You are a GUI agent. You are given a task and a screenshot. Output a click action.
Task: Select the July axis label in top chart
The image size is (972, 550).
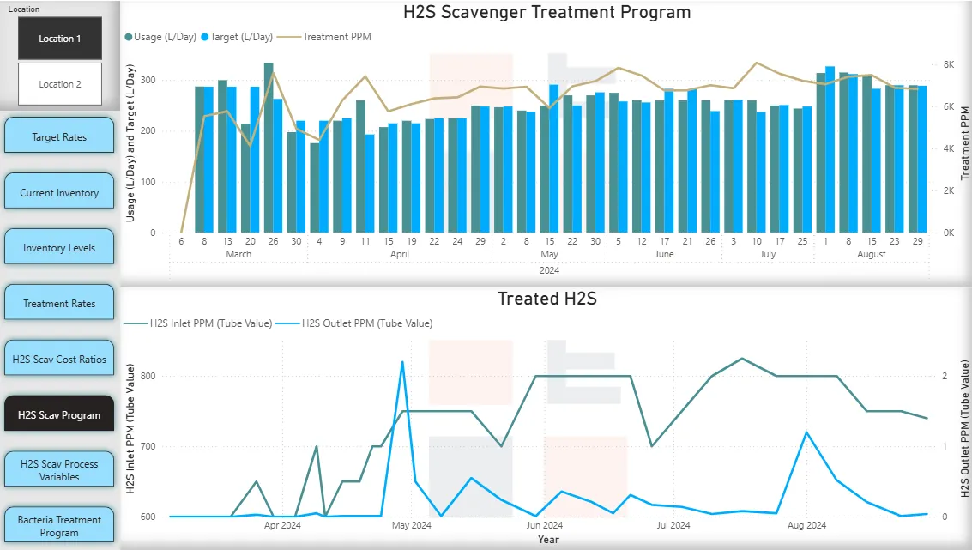coord(768,254)
